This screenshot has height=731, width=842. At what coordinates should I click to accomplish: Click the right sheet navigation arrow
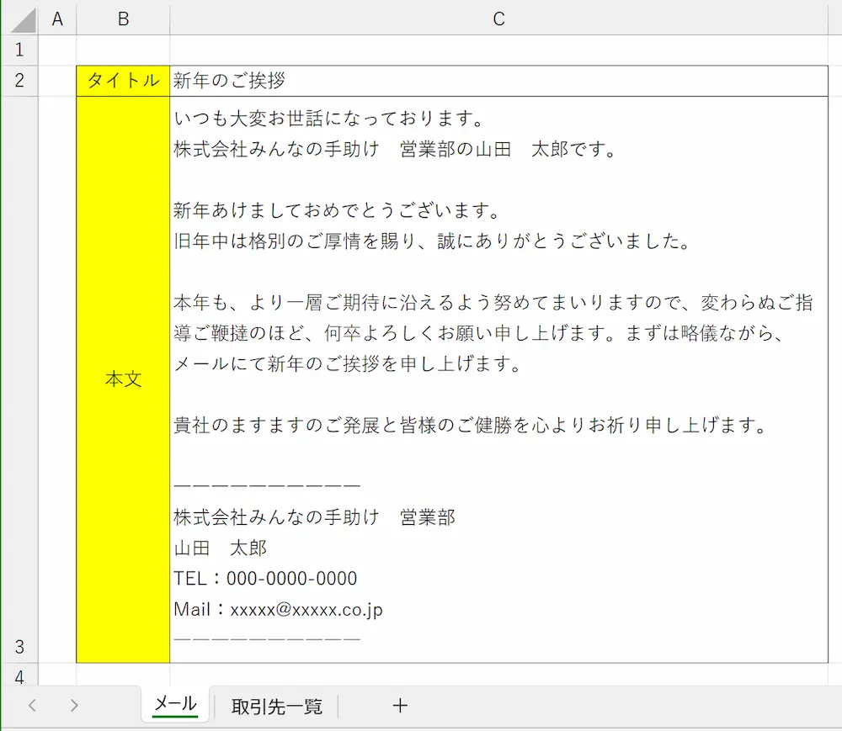click(74, 707)
